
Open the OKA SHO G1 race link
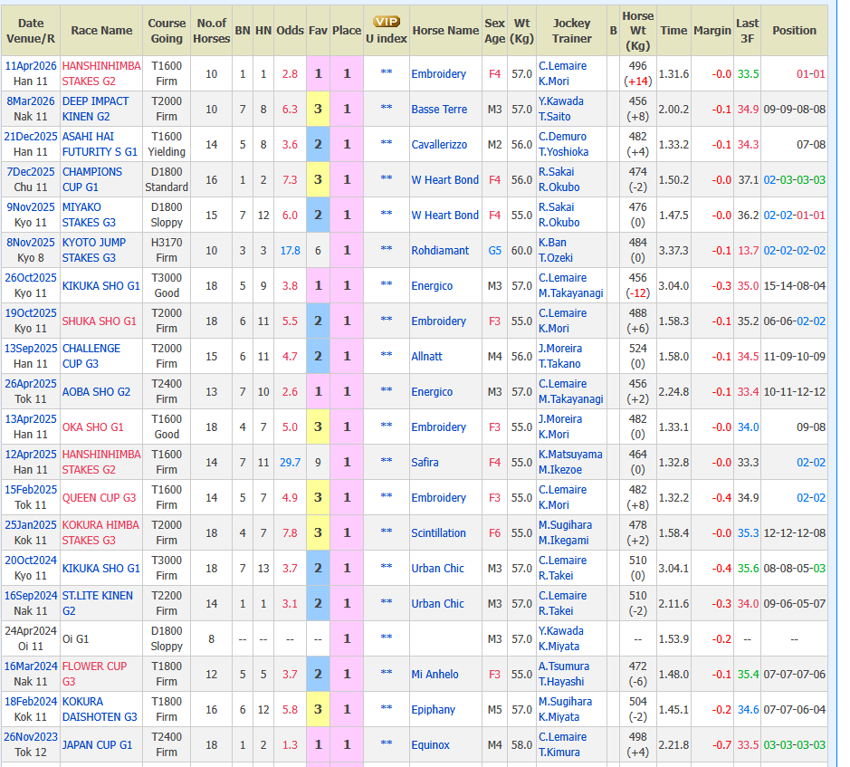tap(92, 427)
